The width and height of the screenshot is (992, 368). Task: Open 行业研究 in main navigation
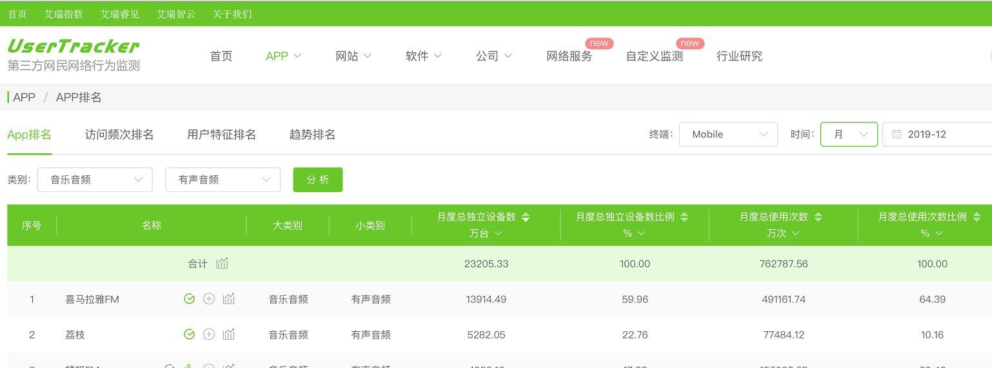click(x=739, y=56)
